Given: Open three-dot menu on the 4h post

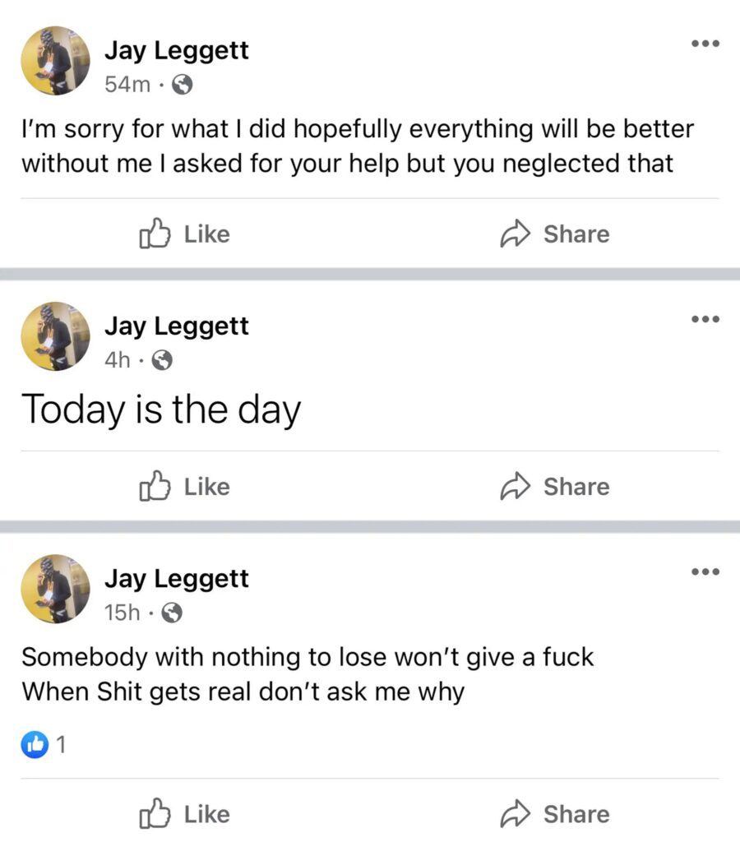Looking at the screenshot, I should point(705,318).
